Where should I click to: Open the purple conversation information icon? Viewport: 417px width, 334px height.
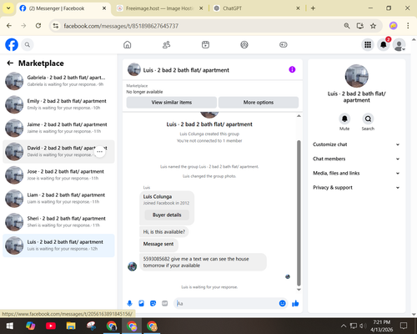[x=292, y=69]
